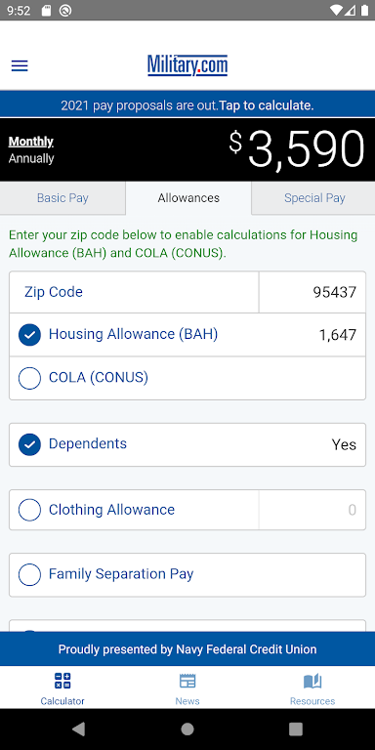The height and width of the screenshot is (750, 375).
Task: Switch to the Basic Pay tab
Action: tap(62, 198)
